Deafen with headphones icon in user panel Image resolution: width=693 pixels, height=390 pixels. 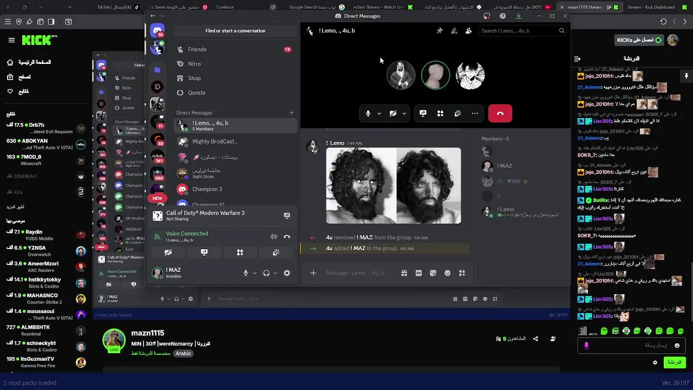266,273
